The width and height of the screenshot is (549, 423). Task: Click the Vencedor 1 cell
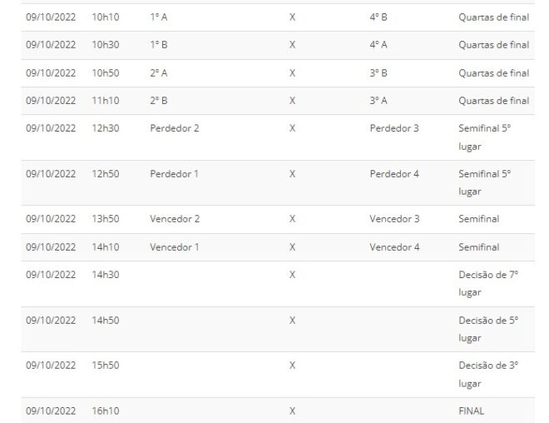click(174, 246)
